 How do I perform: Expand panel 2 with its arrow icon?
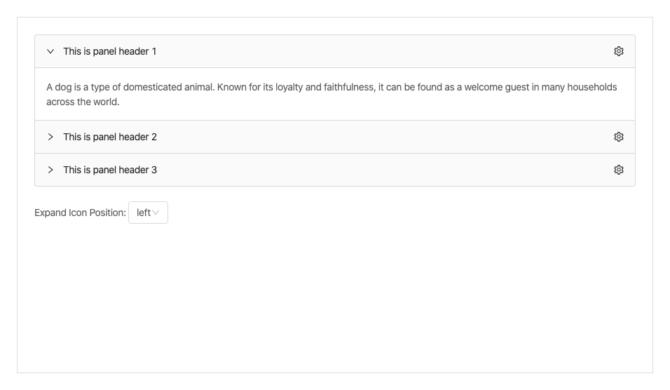pyautogui.click(x=50, y=137)
